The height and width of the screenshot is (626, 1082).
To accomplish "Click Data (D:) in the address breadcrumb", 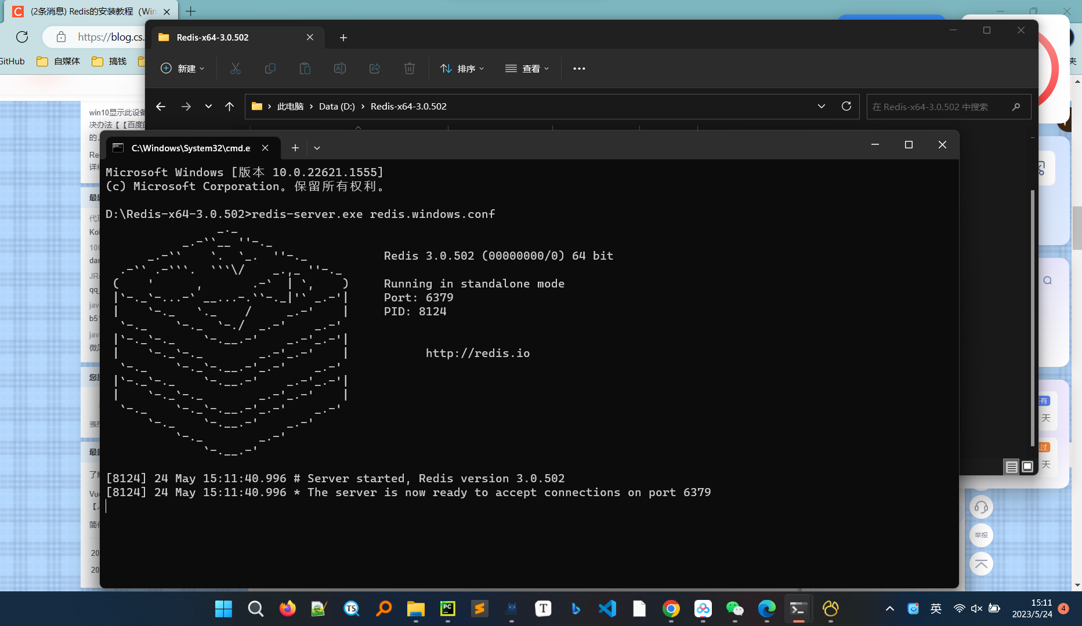I will (337, 107).
